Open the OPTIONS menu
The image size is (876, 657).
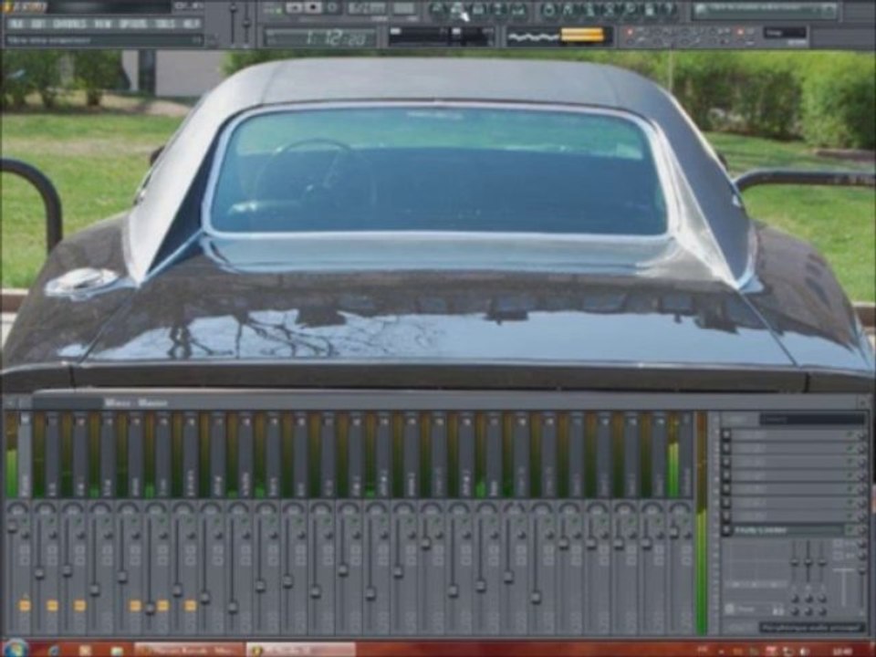click(x=133, y=24)
